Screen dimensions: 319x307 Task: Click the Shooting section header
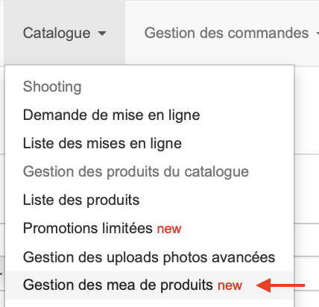point(52,86)
